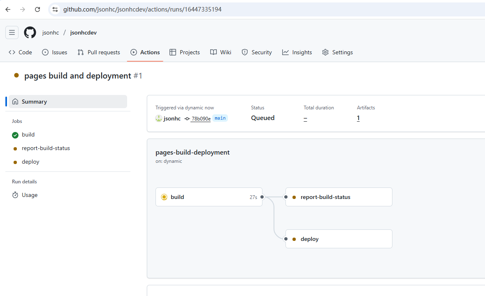Select Summary in the left sidebar
This screenshot has height=296, width=485.
[x=68, y=102]
